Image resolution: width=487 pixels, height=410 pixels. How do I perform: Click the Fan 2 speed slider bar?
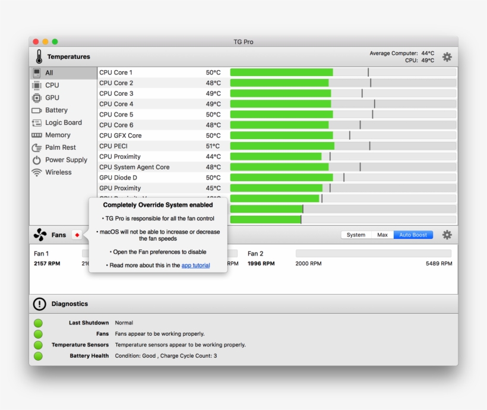click(x=373, y=253)
